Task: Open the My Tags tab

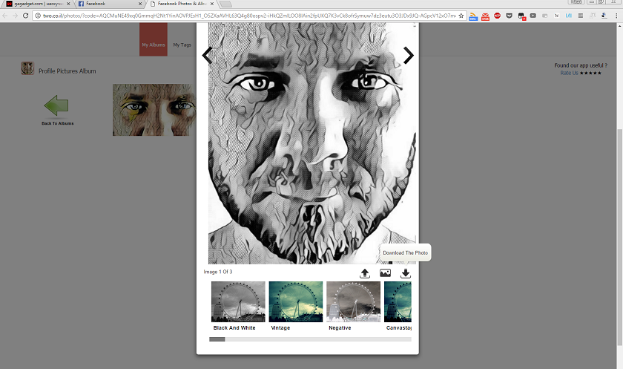Action: point(182,45)
